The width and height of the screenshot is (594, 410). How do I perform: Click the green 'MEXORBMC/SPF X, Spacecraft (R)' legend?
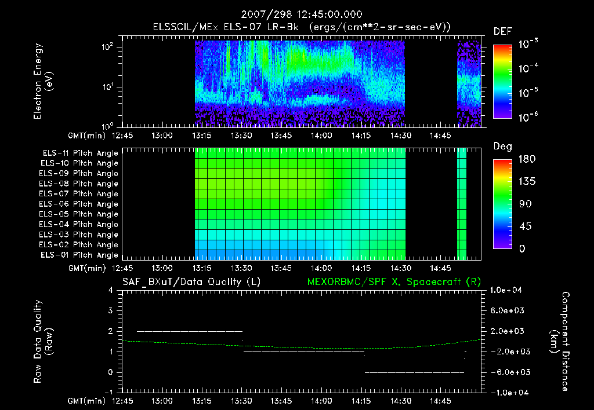click(394, 282)
